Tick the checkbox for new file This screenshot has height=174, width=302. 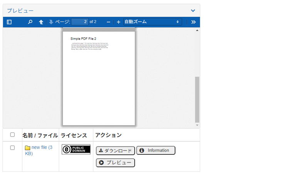[x=12, y=148]
